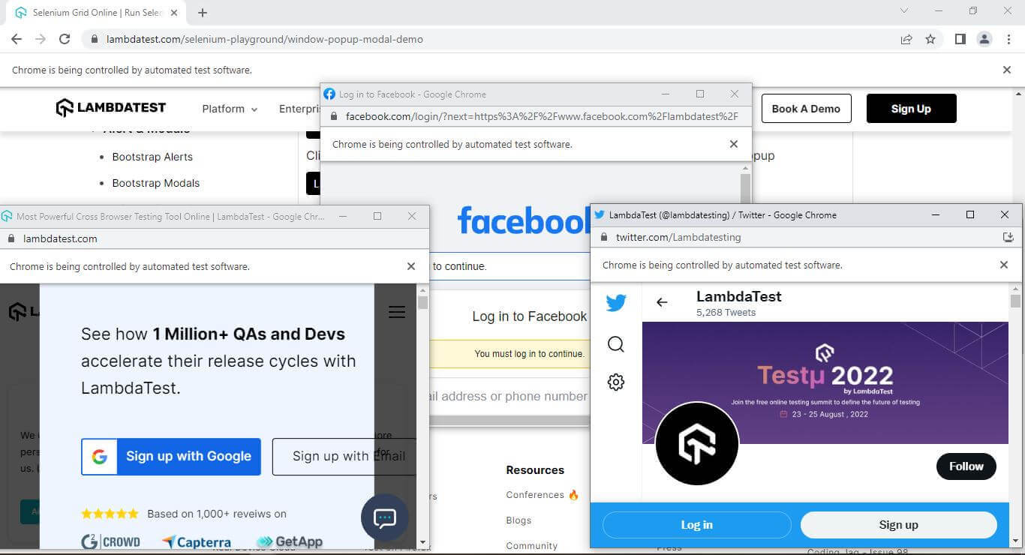This screenshot has width=1025, height=555.
Task: Open the LambdaTest Twitter profile avatar
Action: pyautogui.click(x=697, y=444)
